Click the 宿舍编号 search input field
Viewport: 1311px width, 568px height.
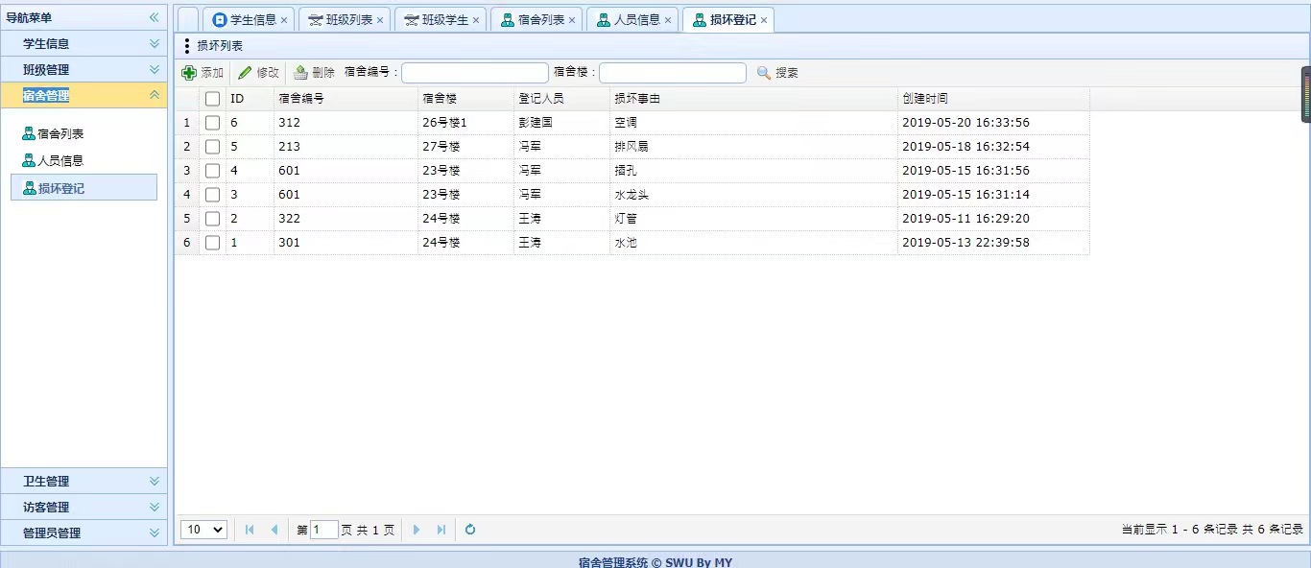click(474, 73)
